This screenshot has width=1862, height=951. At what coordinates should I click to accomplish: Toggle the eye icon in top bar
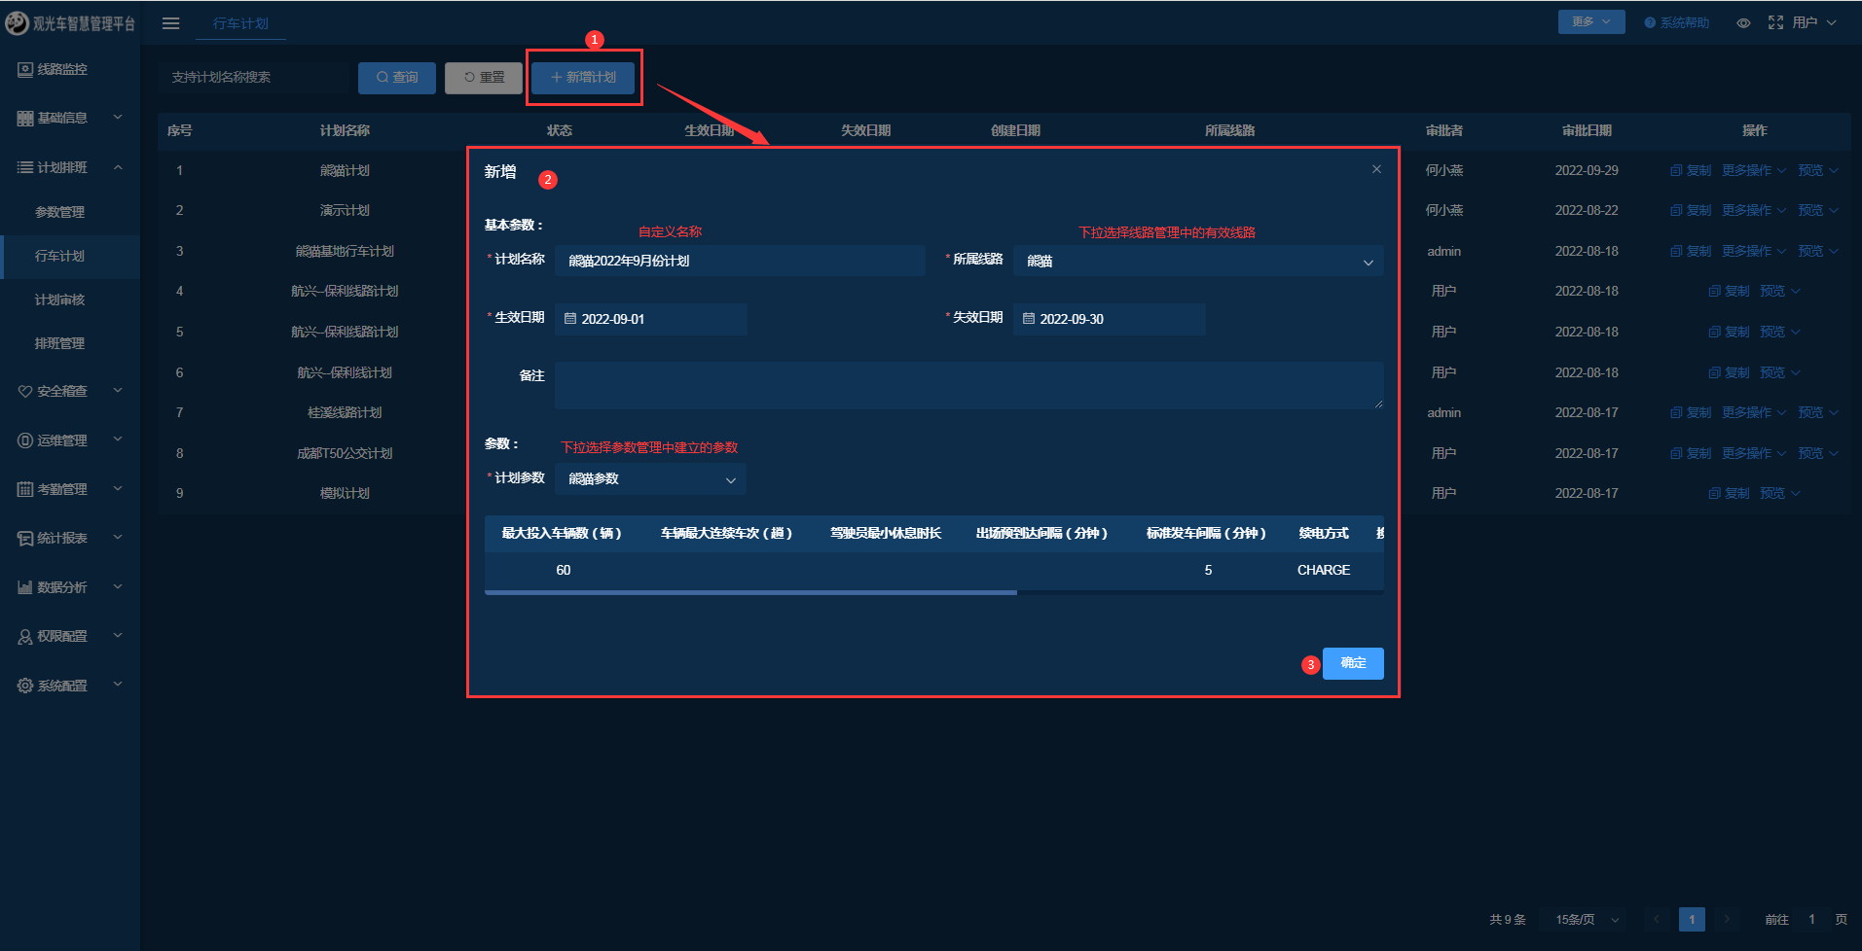[x=1743, y=22]
